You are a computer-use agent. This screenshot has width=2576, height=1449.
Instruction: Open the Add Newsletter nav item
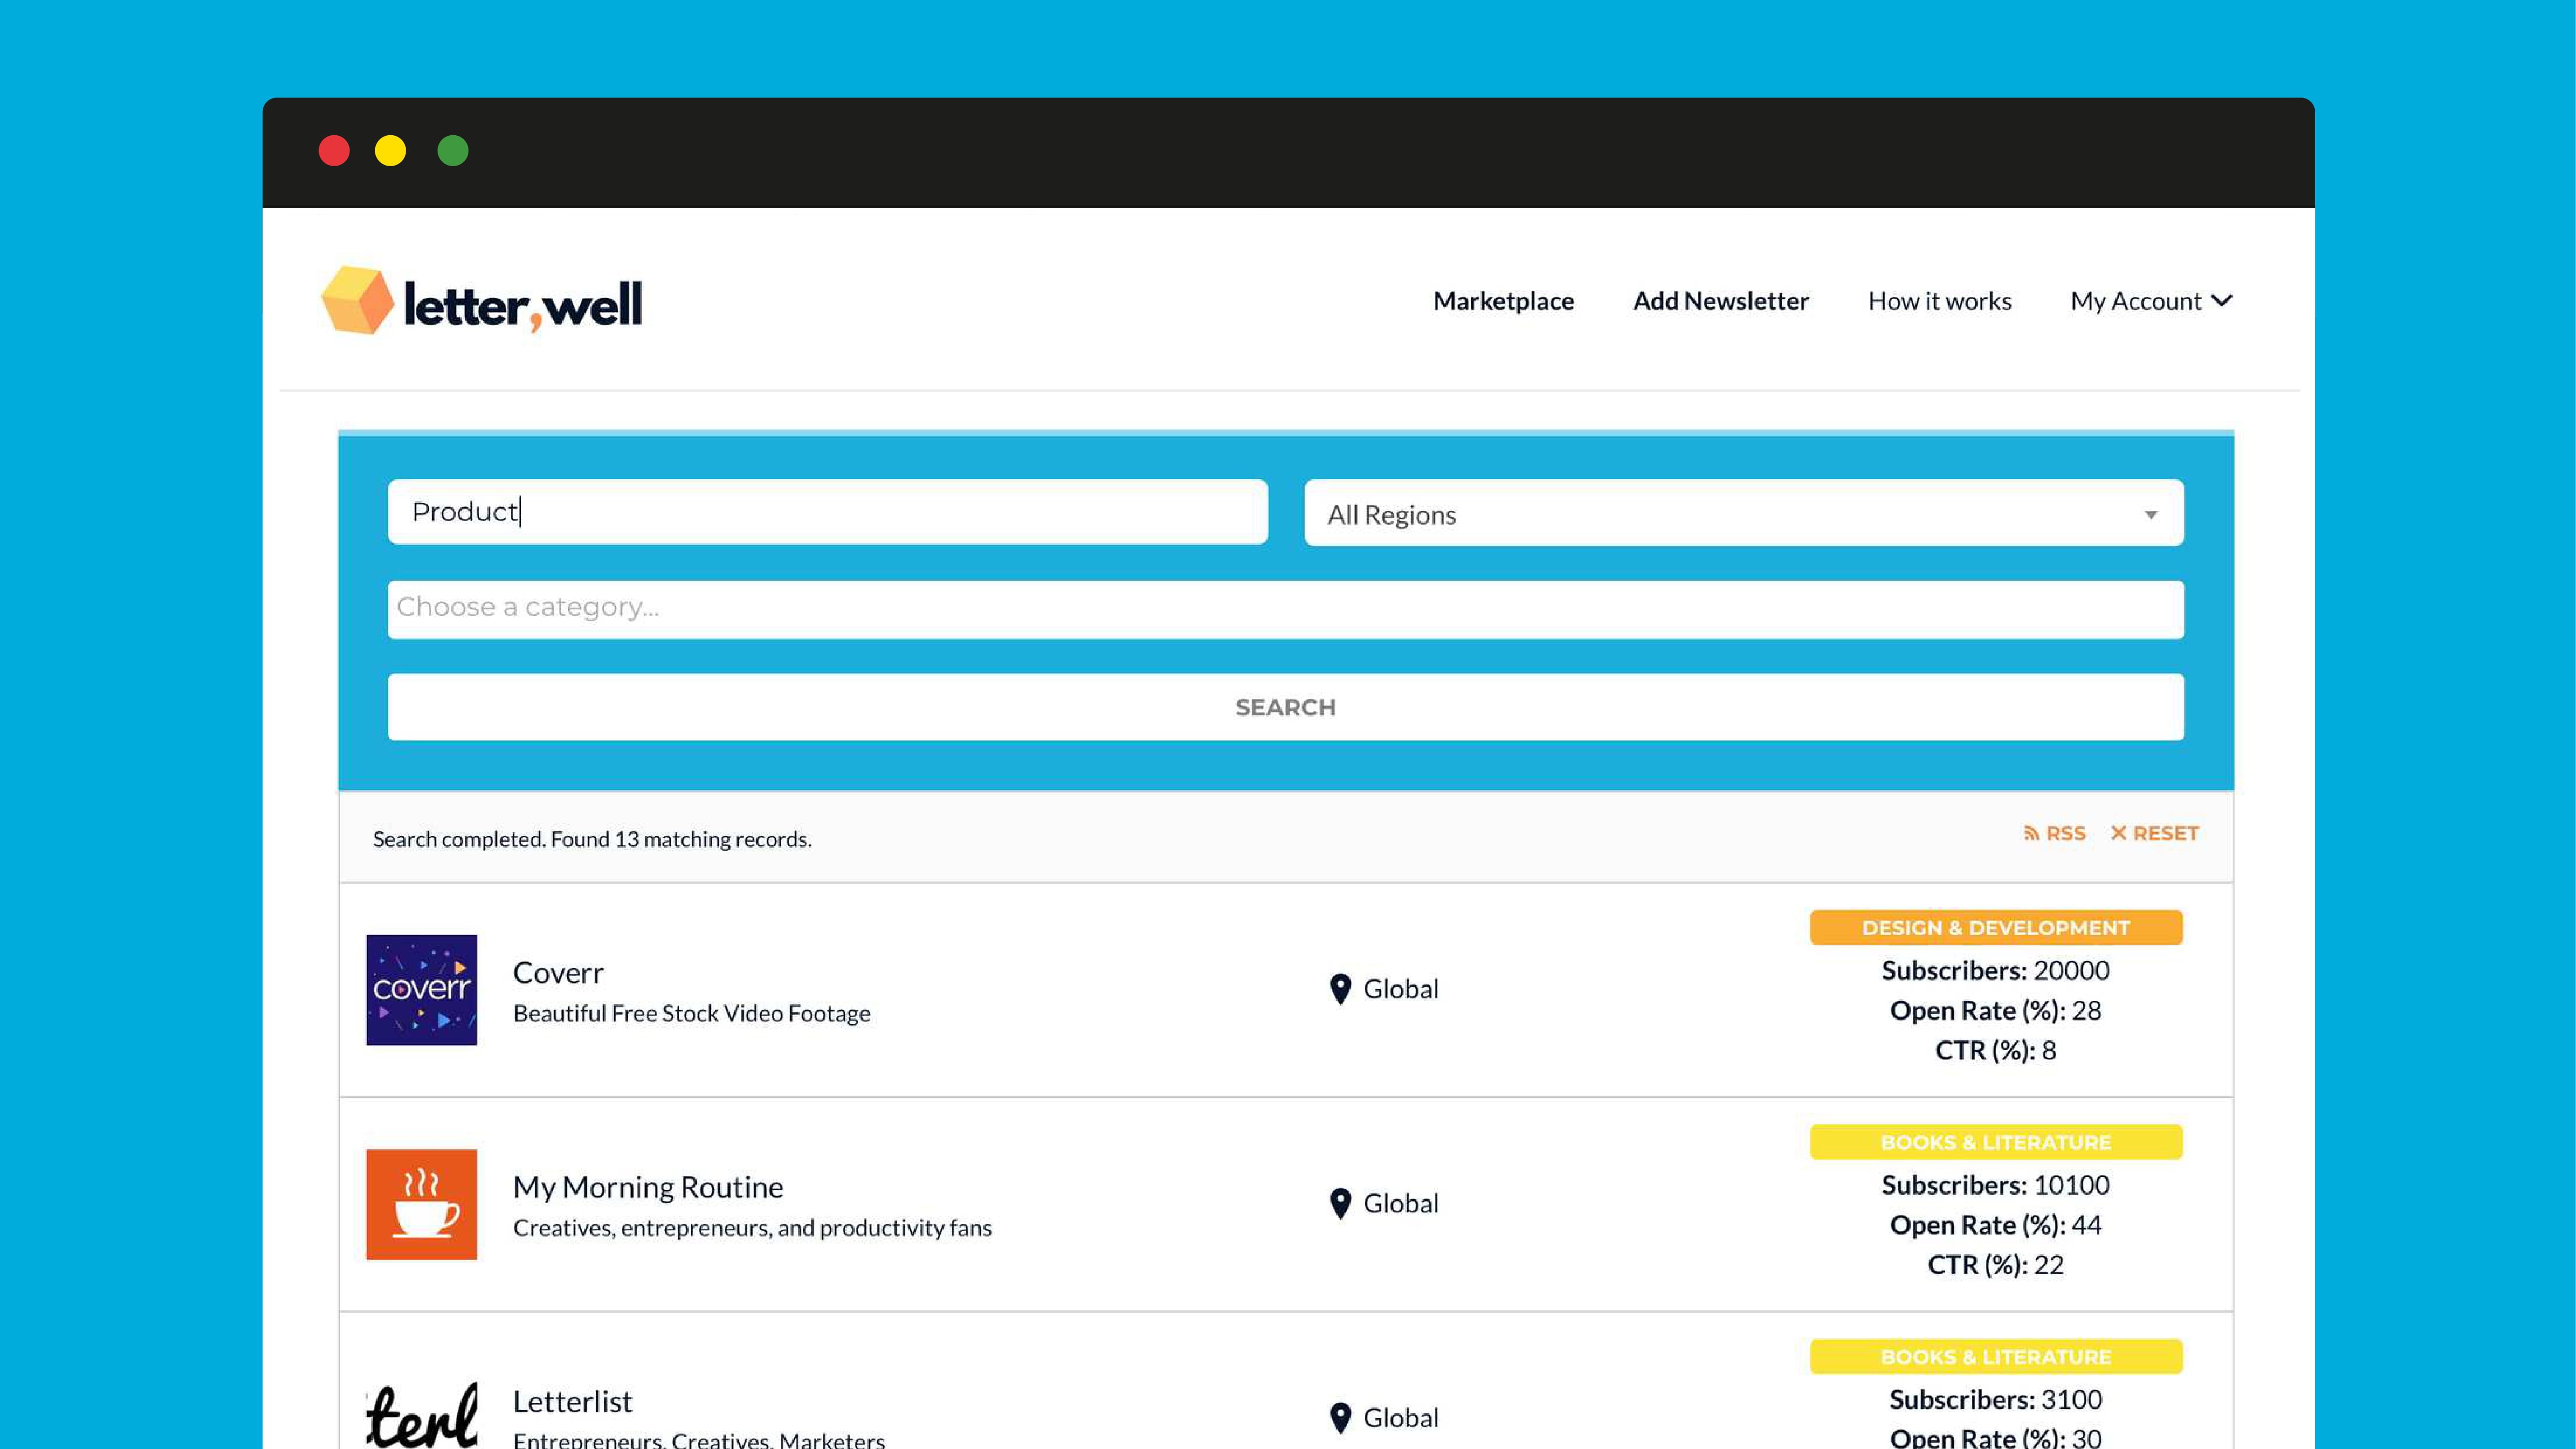[x=1720, y=301]
